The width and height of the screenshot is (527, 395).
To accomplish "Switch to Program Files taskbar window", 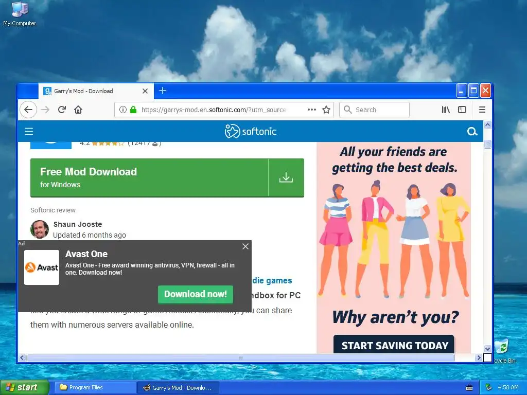I will pyautogui.click(x=95, y=388).
